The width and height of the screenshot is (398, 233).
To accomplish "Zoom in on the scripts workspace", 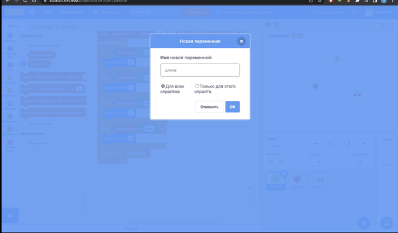I will (x=250, y=186).
